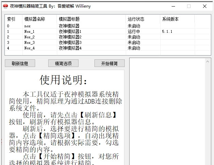214x165 pixels.
Task: Click 未启动 status in Nox_4 row
Action: point(134,48)
